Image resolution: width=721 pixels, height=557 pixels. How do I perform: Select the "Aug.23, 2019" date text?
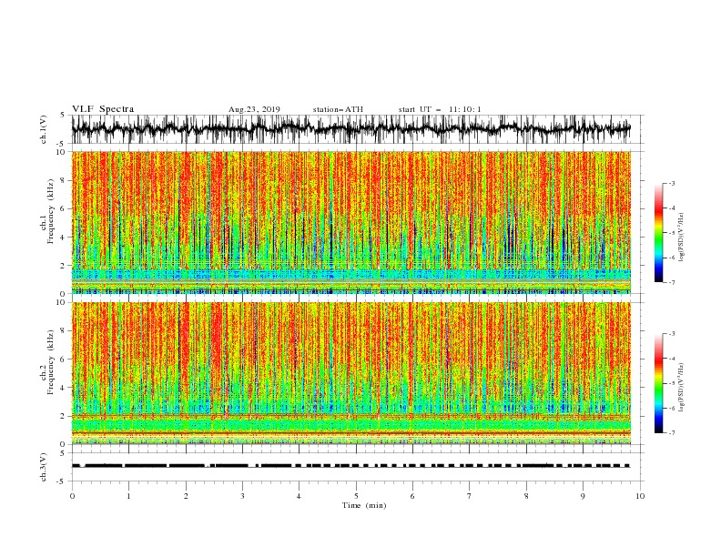point(254,109)
